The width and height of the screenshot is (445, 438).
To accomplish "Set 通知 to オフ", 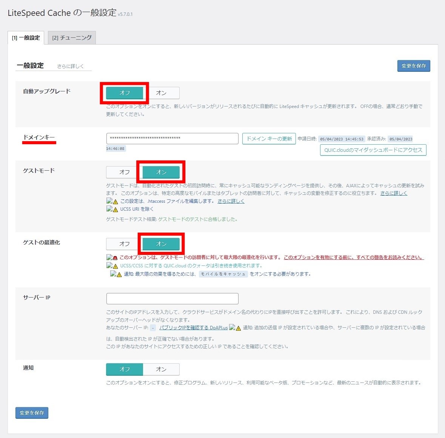I will point(125,369).
